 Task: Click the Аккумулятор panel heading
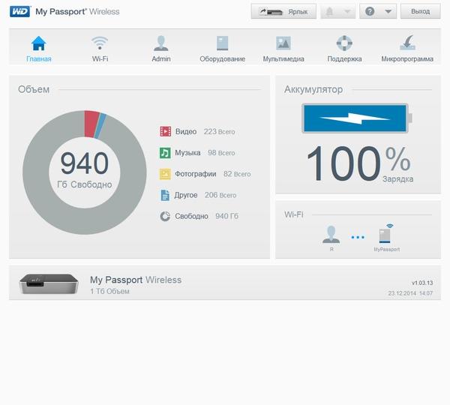(x=313, y=89)
